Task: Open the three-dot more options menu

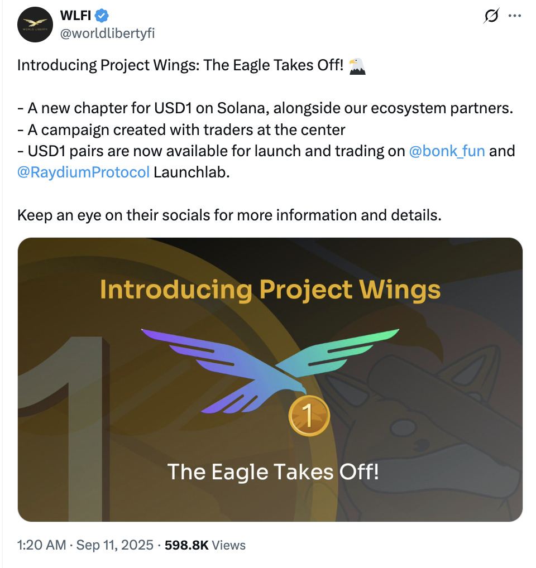Action: 515,16
